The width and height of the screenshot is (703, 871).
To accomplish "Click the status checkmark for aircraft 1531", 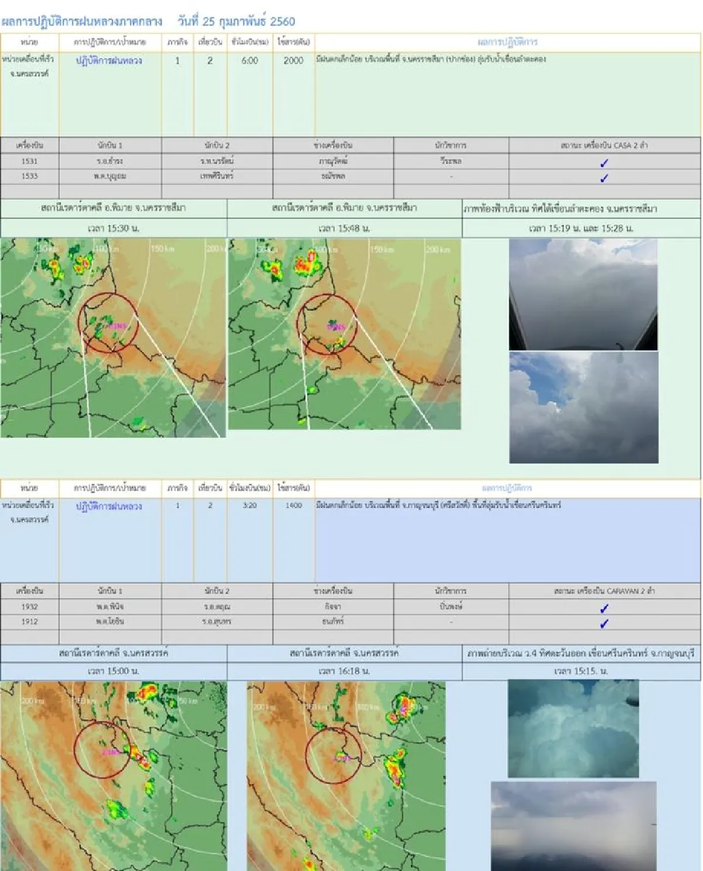I will click(604, 163).
